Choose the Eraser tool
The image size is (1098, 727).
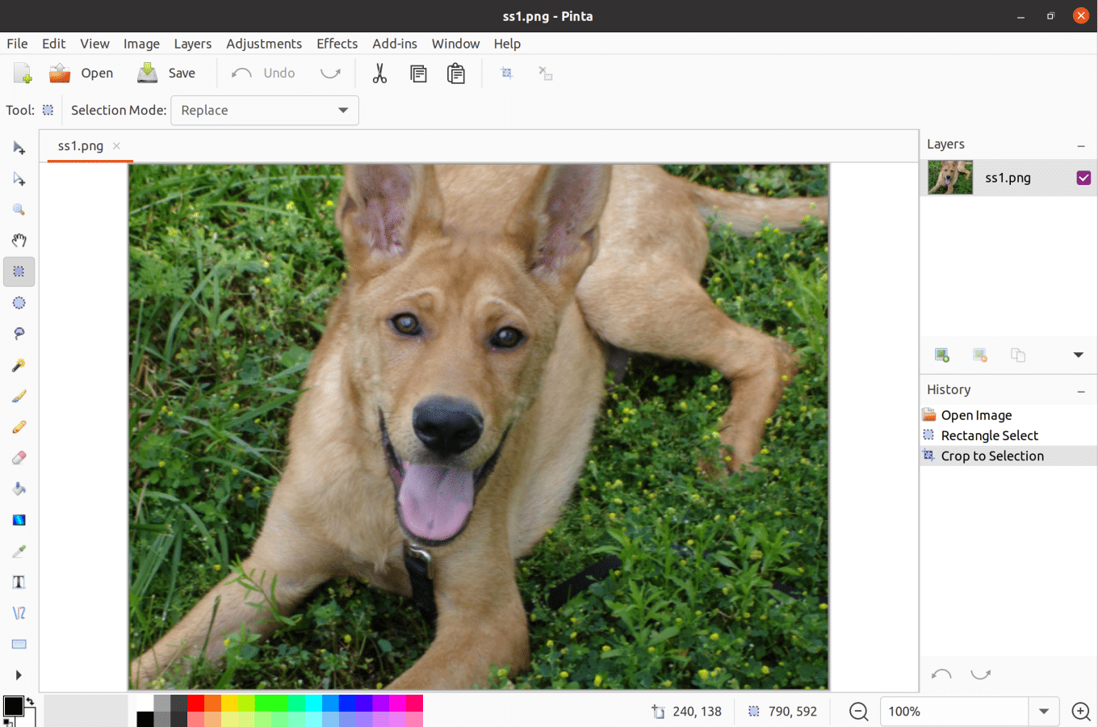[x=19, y=458]
